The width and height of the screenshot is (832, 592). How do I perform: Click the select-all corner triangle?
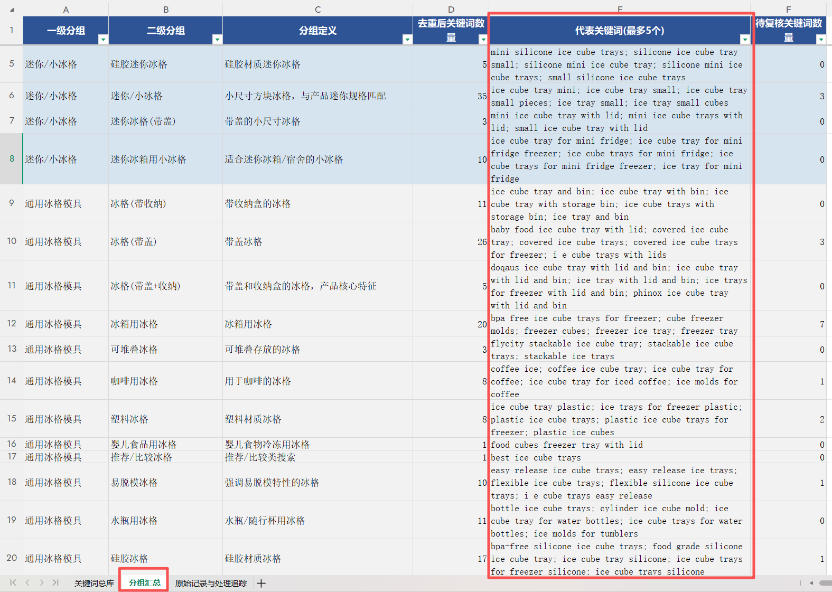point(12,10)
